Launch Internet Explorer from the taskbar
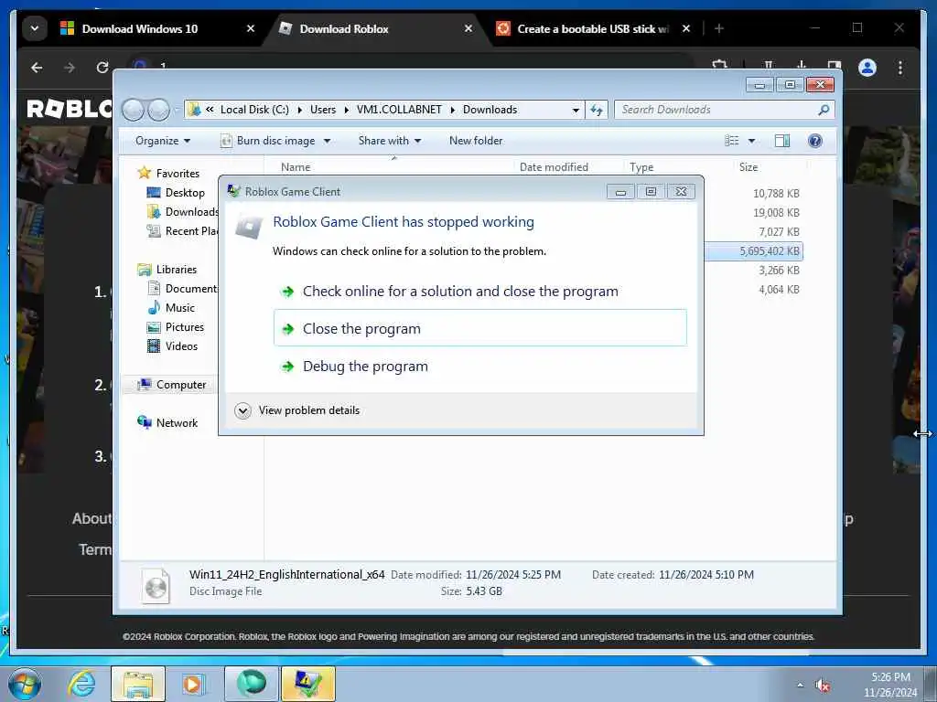Viewport: 937px width, 702px height. point(81,684)
